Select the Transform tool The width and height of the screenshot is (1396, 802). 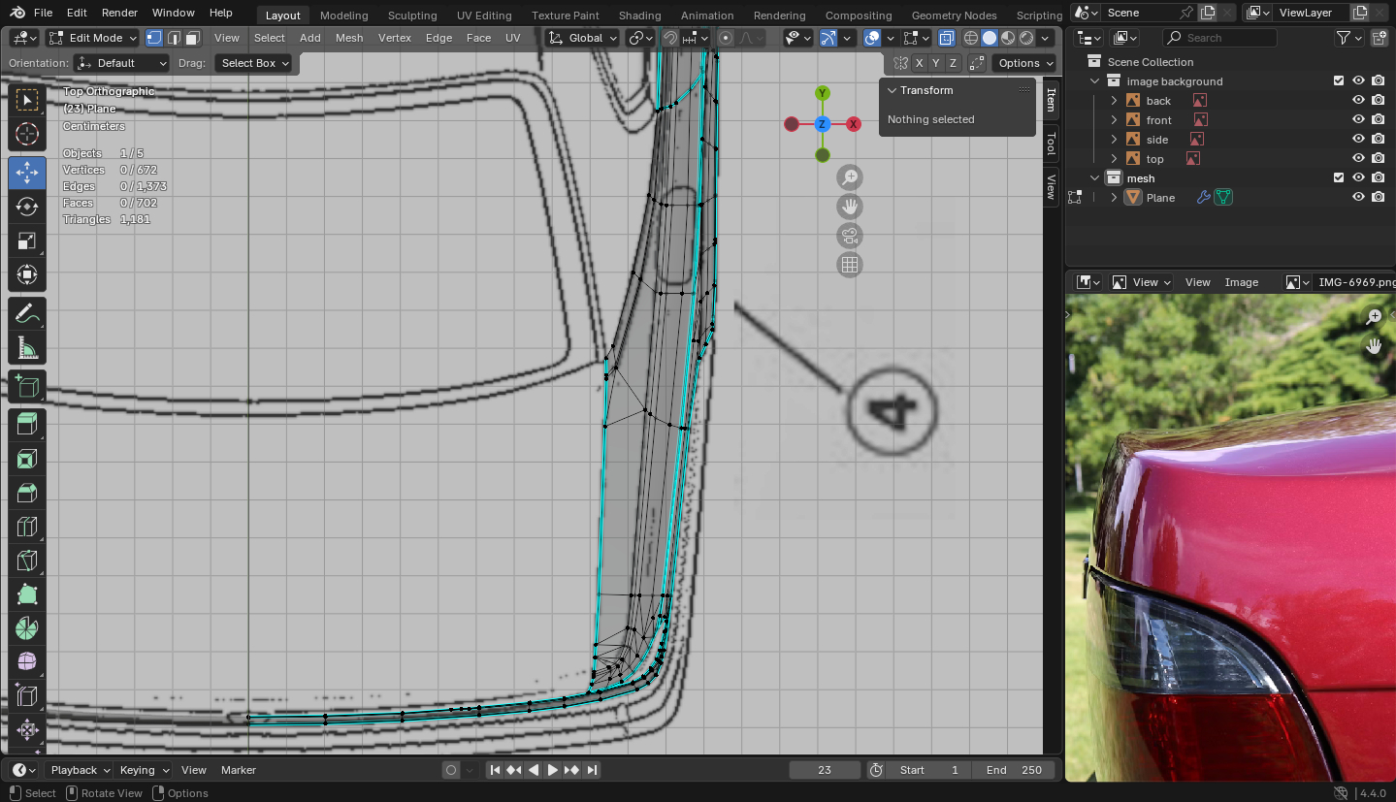pyautogui.click(x=27, y=274)
